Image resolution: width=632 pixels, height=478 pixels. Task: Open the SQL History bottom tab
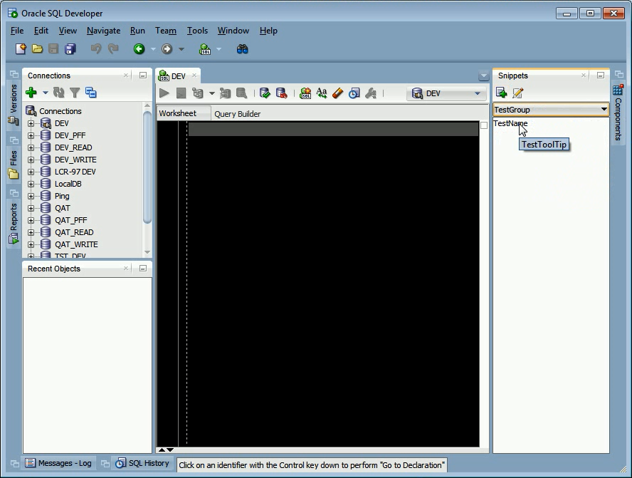(142, 463)
